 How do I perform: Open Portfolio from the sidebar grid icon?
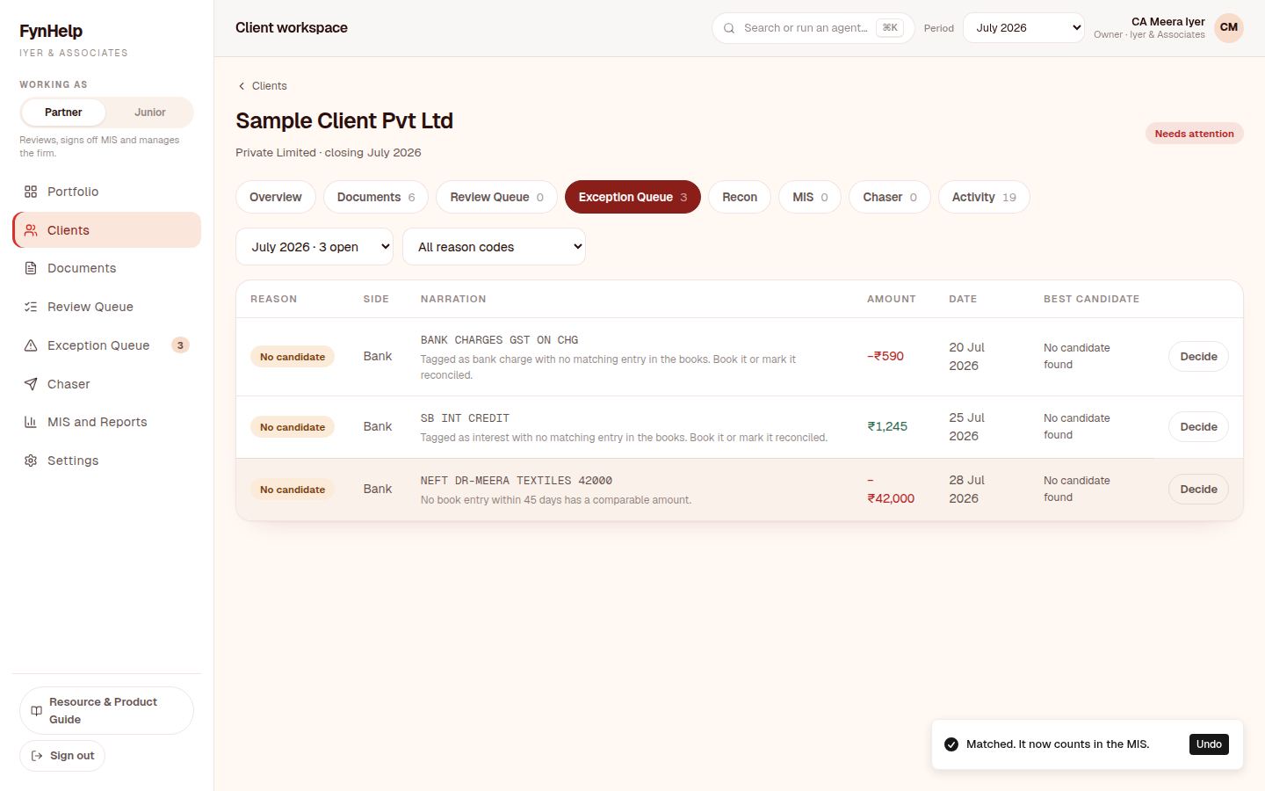[x=31, y=192]
